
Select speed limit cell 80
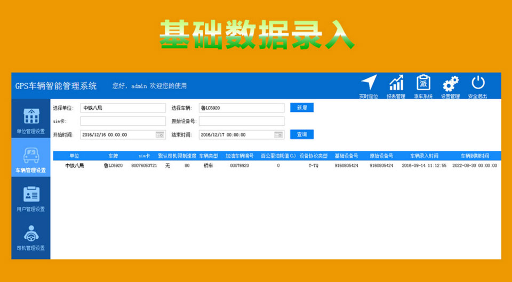click(x=187, y=166)
